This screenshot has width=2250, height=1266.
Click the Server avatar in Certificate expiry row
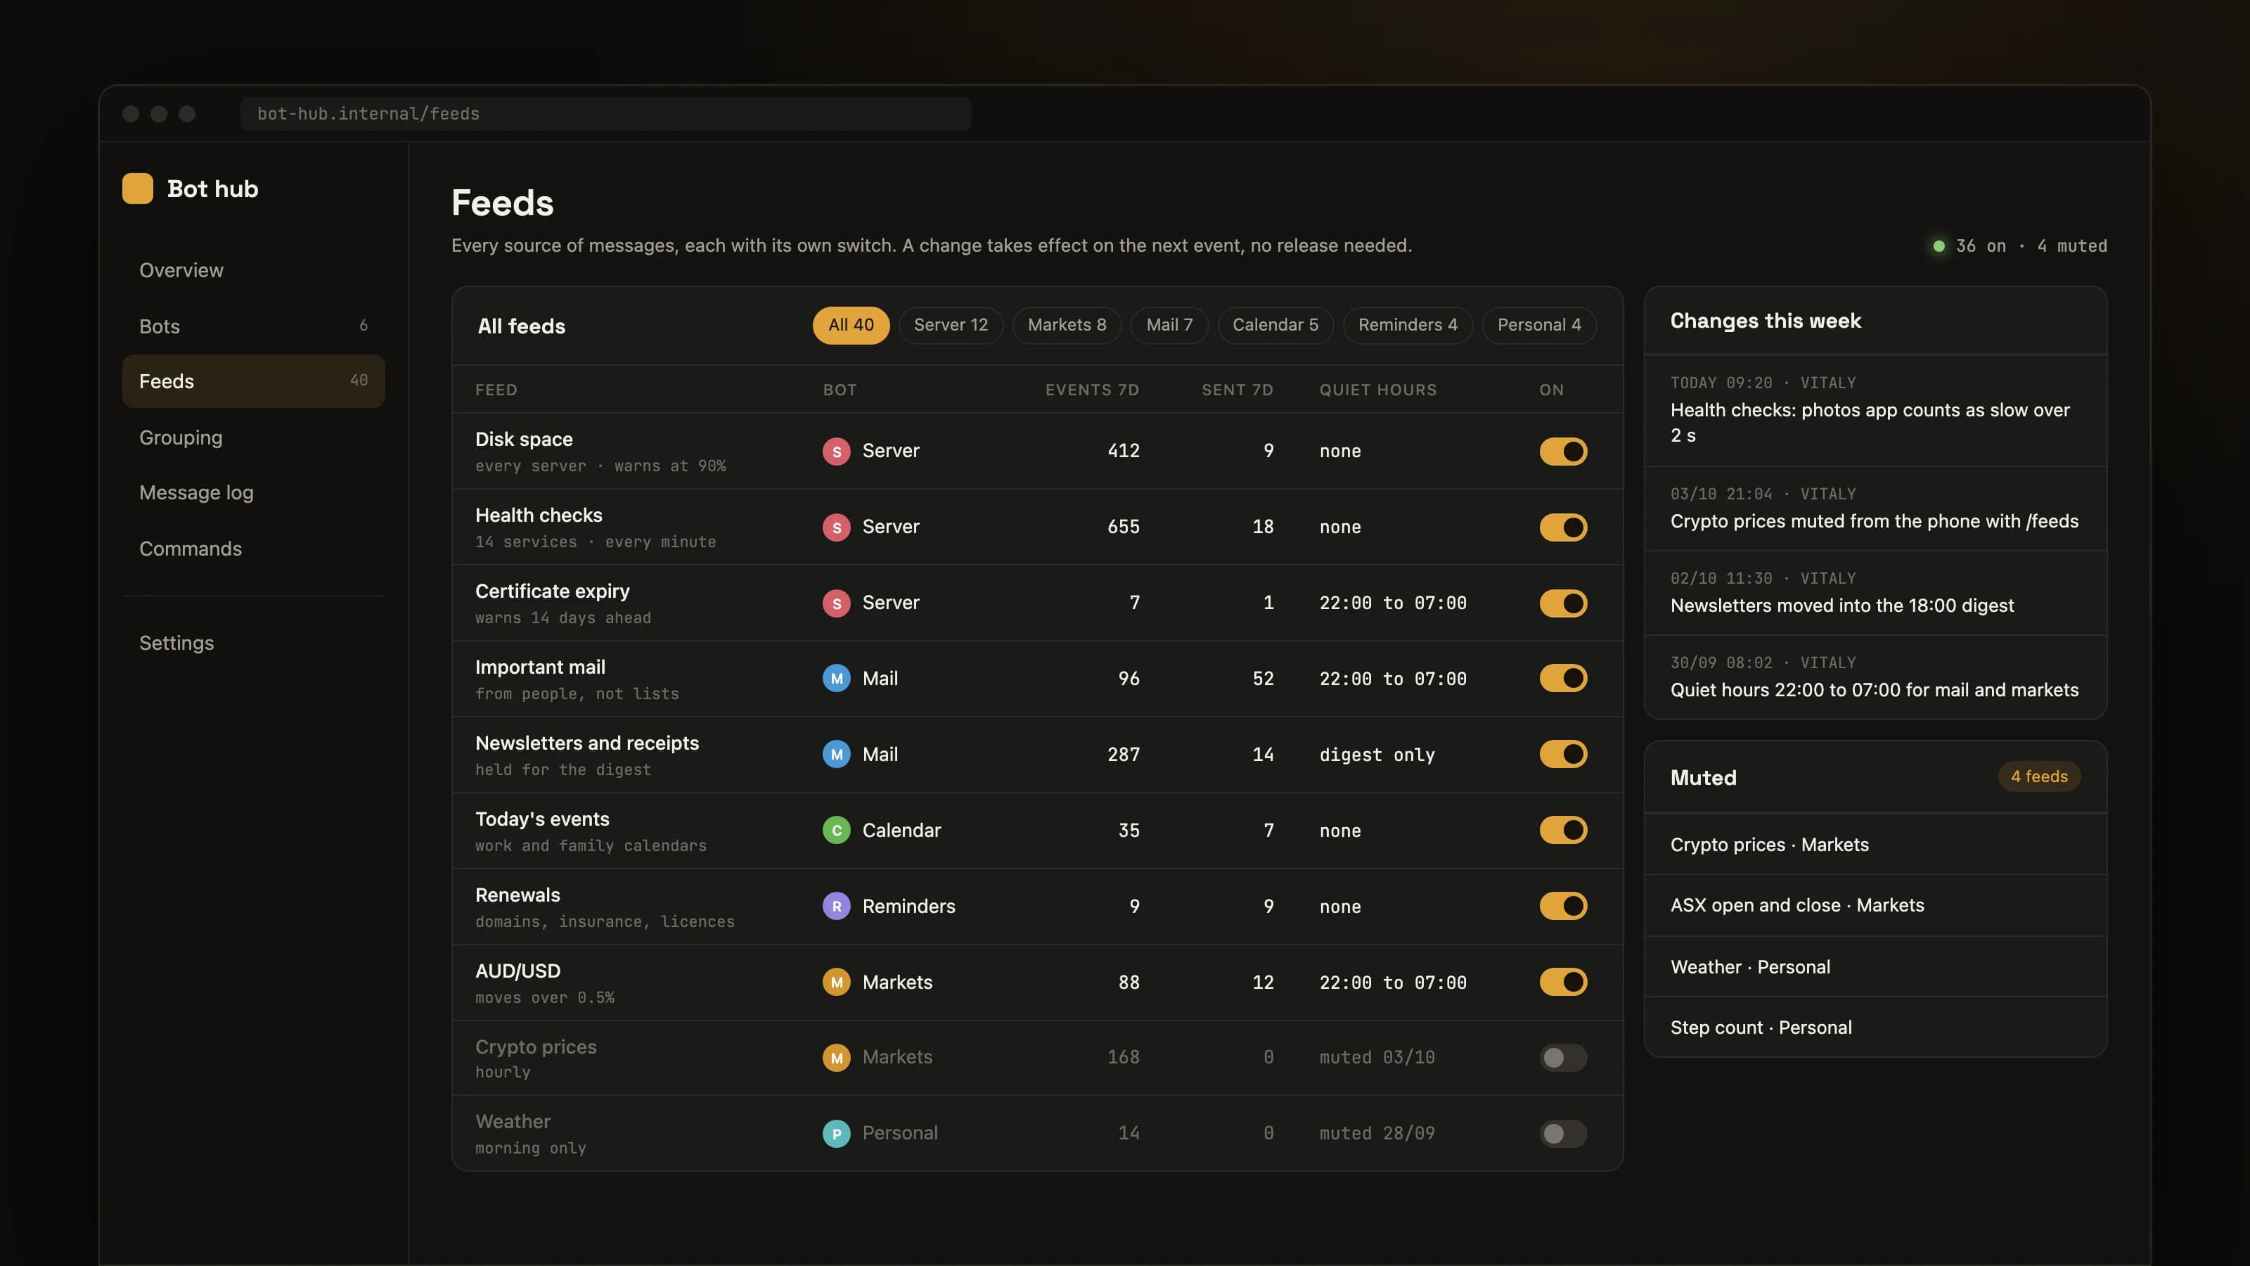(836, 603)
